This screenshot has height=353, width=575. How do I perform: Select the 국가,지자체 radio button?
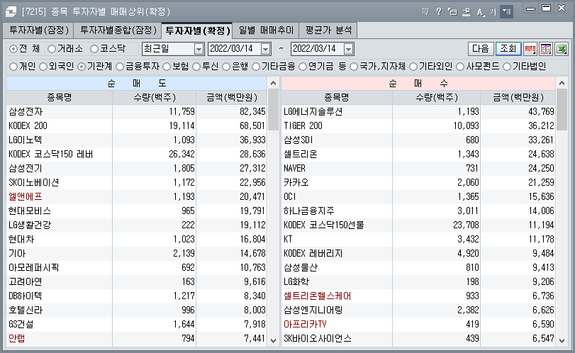pos(354,67)
